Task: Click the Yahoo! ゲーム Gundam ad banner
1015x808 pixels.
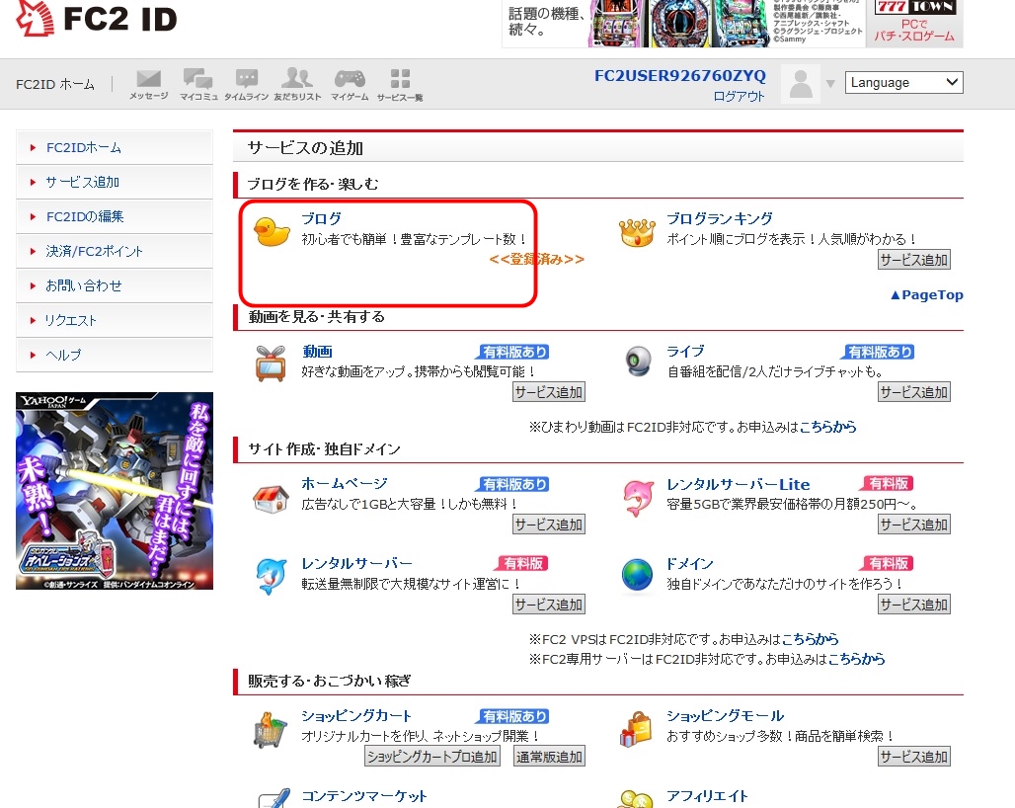Action: click(x=115, y=491)
